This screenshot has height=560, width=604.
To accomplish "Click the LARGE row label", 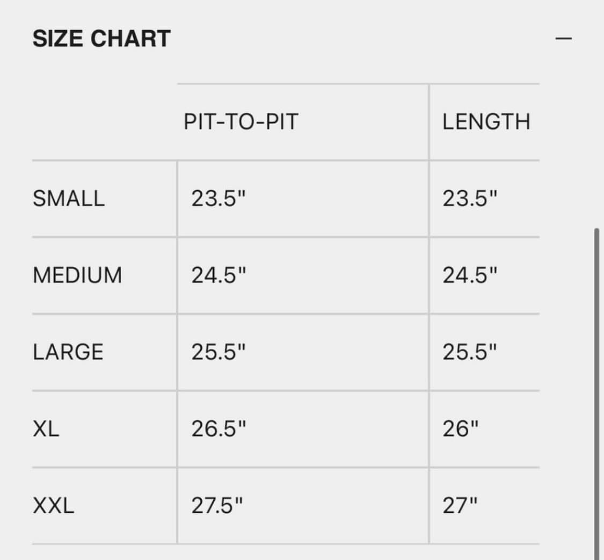I will [68, 352].
